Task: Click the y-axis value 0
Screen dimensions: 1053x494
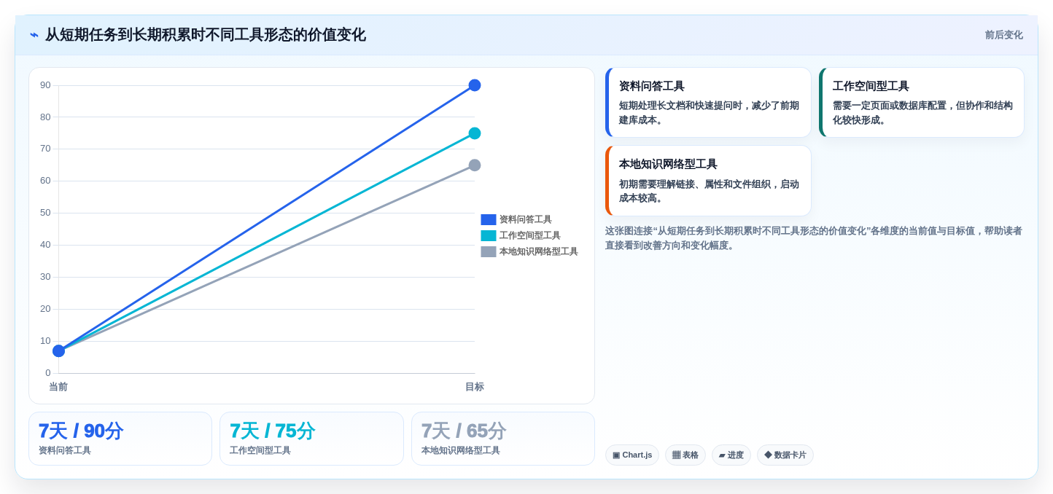Action: coord(48,373)
